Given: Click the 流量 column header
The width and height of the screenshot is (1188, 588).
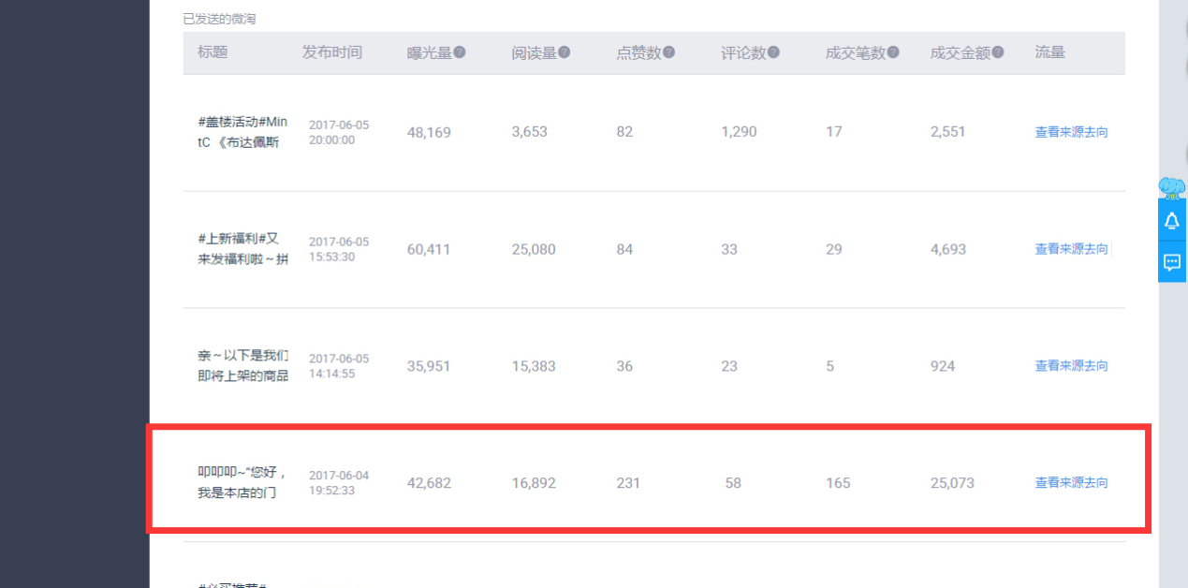Looking at the screenshot, I should click(x=1049, y=52).
